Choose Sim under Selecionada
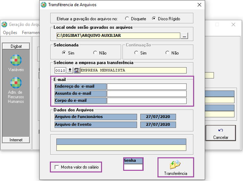The height and width of the screenshot is (181, 243). pyautogui.click(x=64, y=53)
